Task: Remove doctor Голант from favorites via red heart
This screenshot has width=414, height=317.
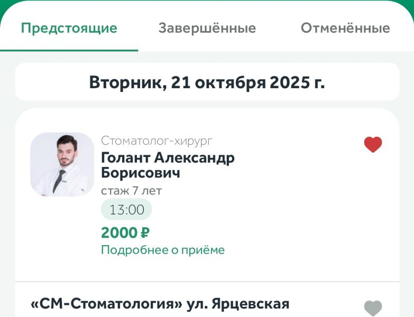Action: click(x=373, y=144)
